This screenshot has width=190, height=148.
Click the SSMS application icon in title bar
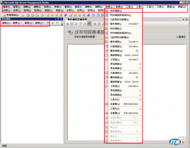tap(2, 3)
